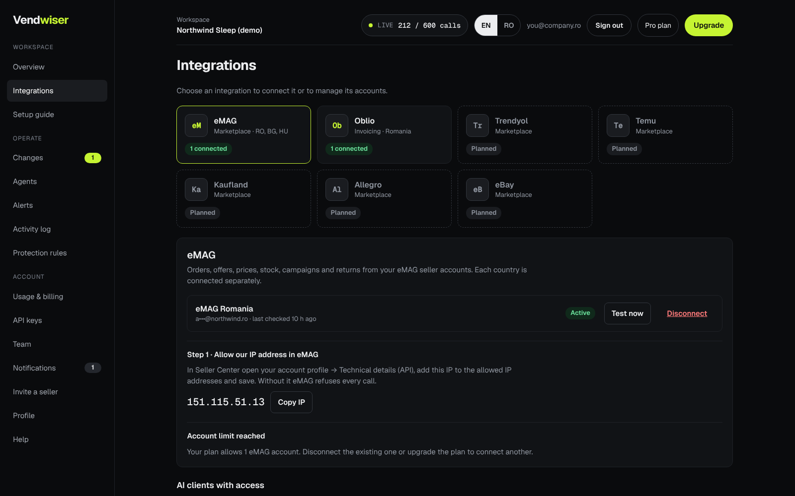
Task: Select Integrations in the sidebar
Action: point(57,91)
